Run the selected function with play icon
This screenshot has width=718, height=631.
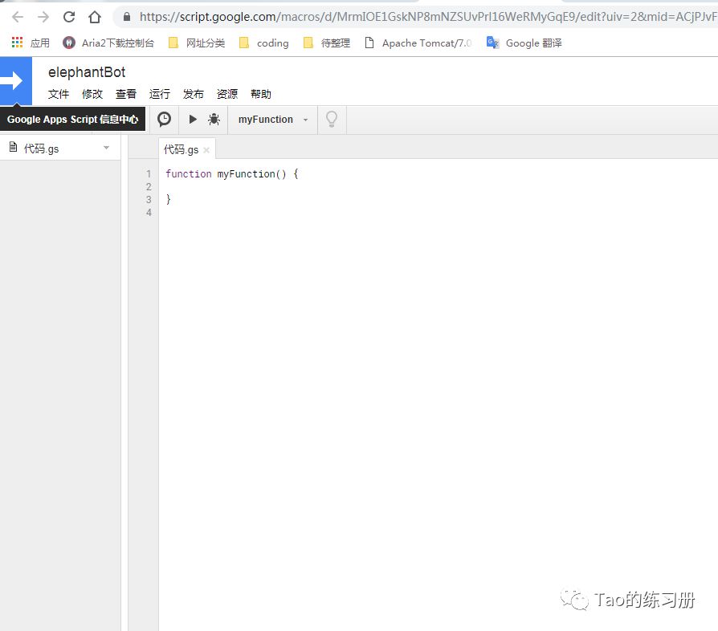(x=193, y=120)
